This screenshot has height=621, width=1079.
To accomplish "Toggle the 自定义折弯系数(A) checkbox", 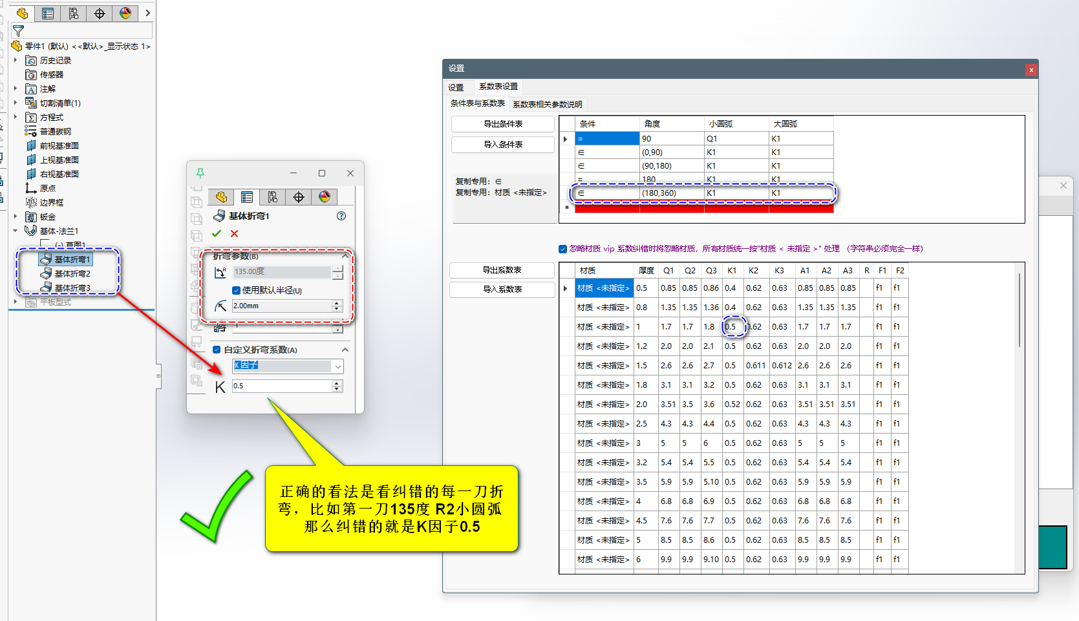I will pos(217,349).
